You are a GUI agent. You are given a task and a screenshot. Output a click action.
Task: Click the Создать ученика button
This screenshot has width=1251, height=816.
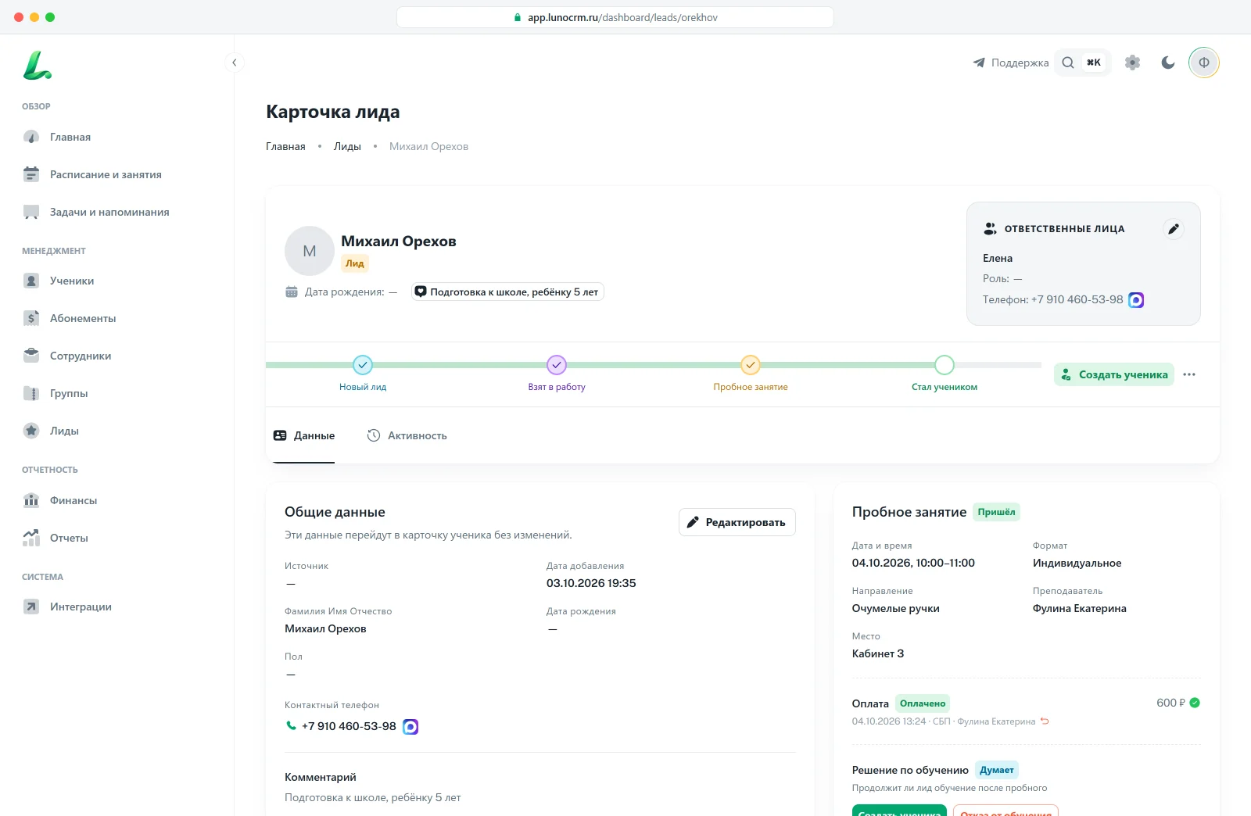coord(1114,374)
